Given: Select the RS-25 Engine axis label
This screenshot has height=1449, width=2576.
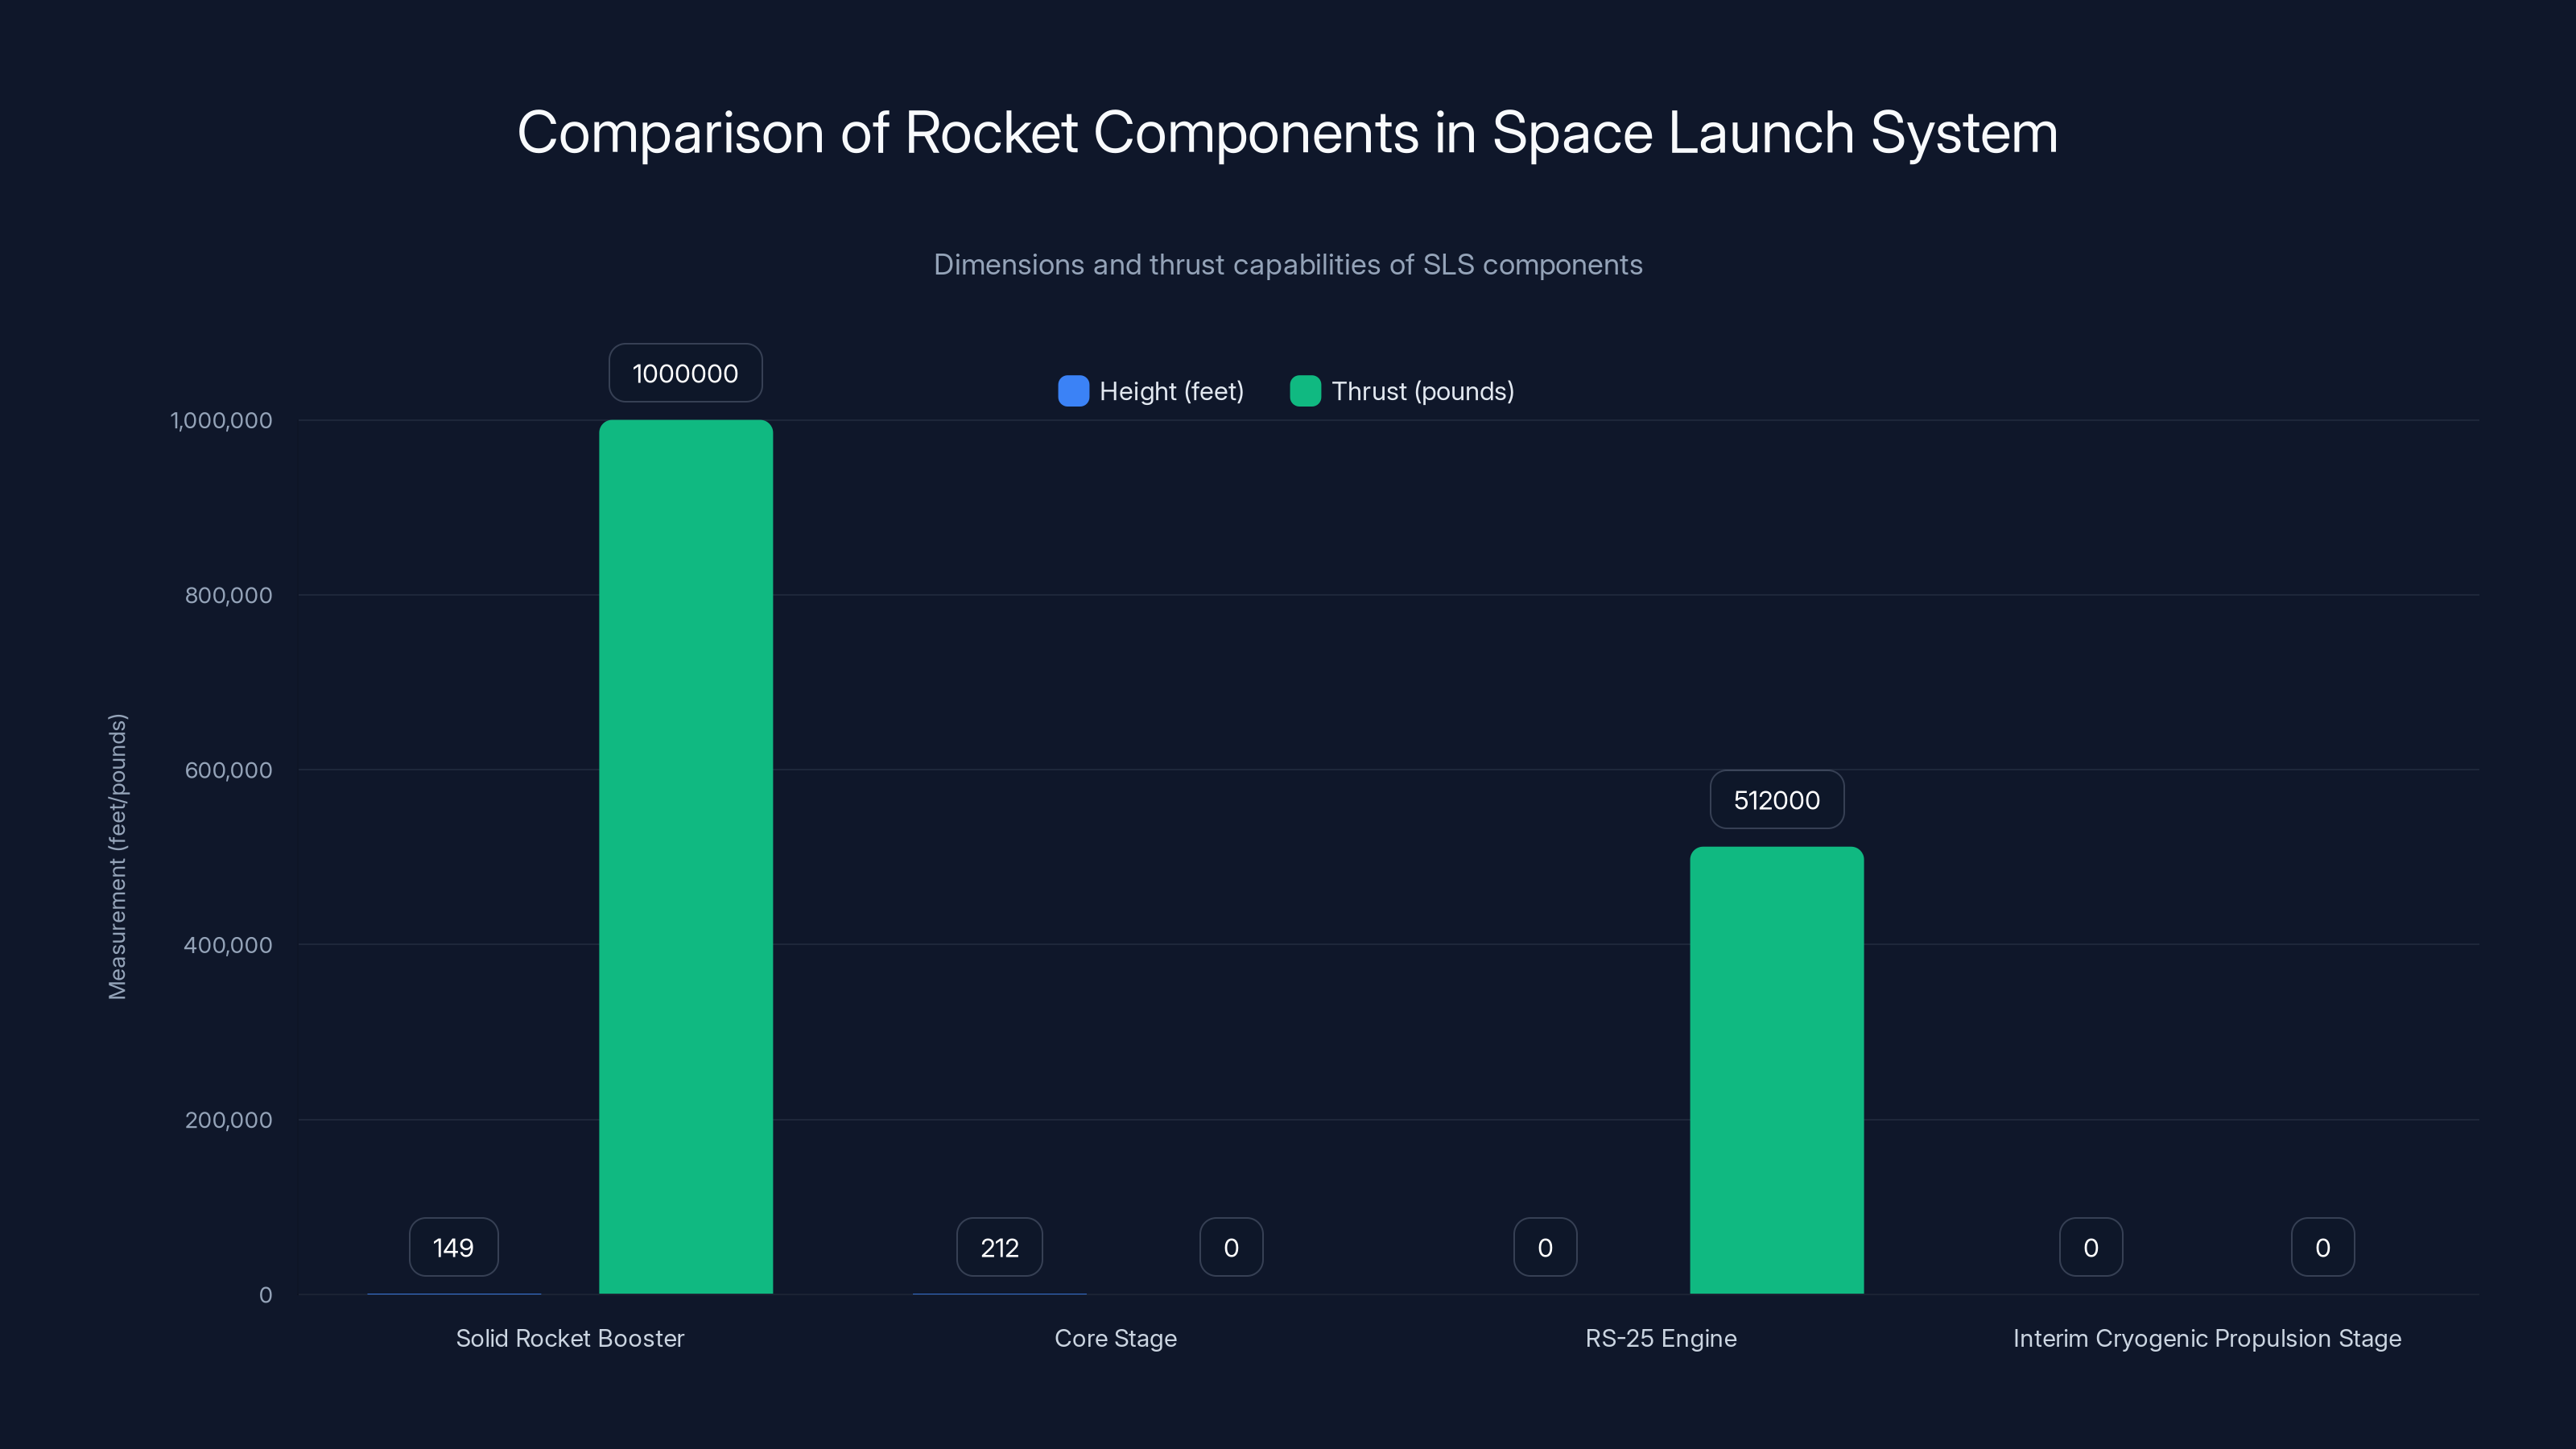Looking at the screenshot, I should 1661,1338.
